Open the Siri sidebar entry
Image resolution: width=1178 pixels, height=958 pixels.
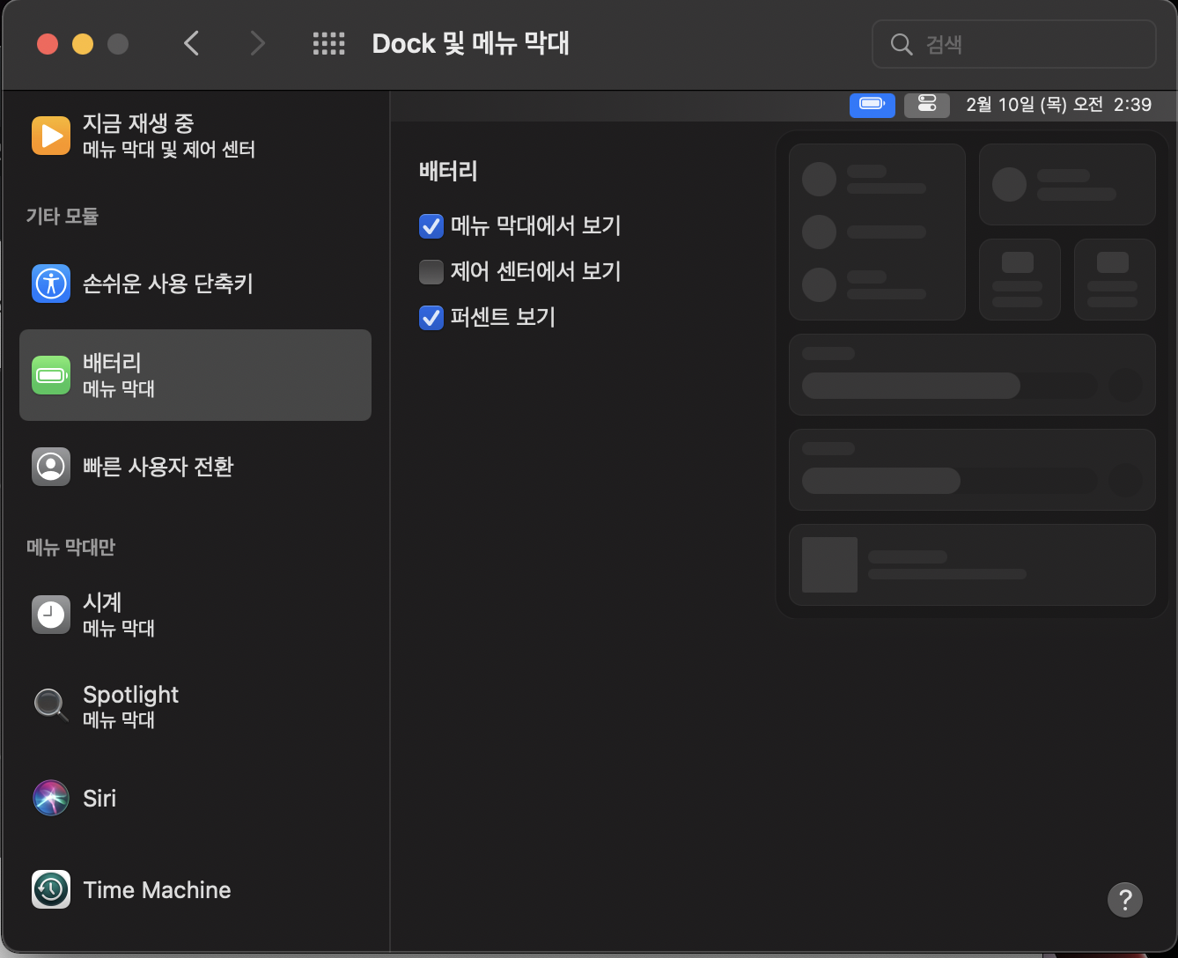click(x=195, y=798)
